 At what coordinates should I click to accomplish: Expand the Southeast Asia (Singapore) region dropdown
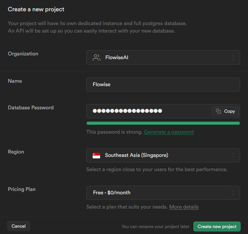point(163,155)
